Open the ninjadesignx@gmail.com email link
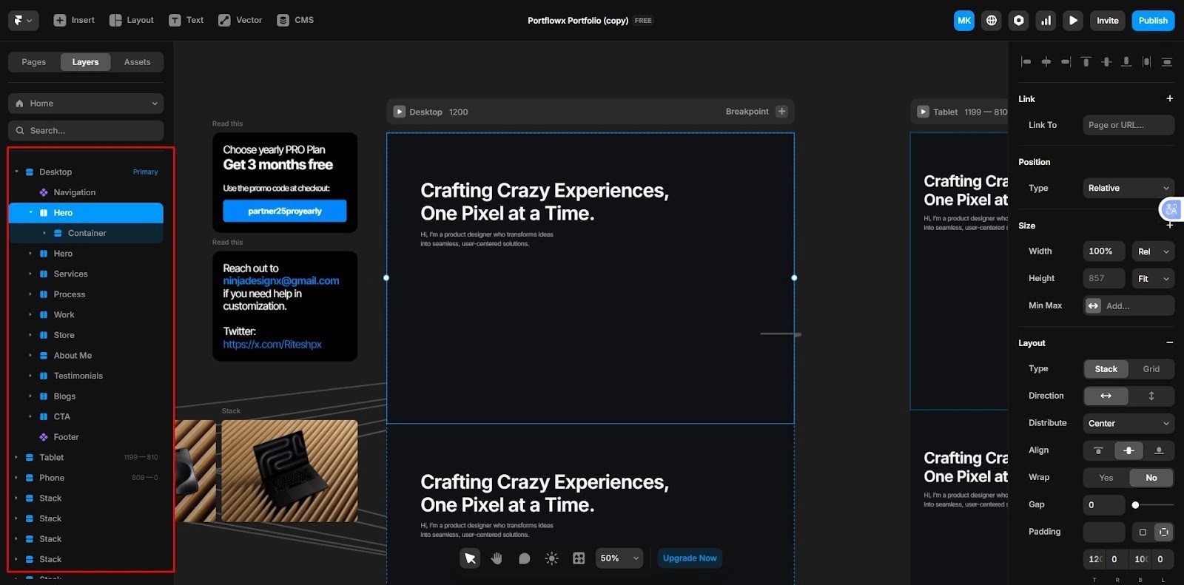 click(x=281, y=281)
